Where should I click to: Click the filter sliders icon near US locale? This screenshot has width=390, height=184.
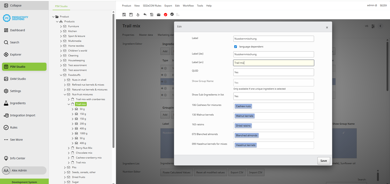(373, 26)
